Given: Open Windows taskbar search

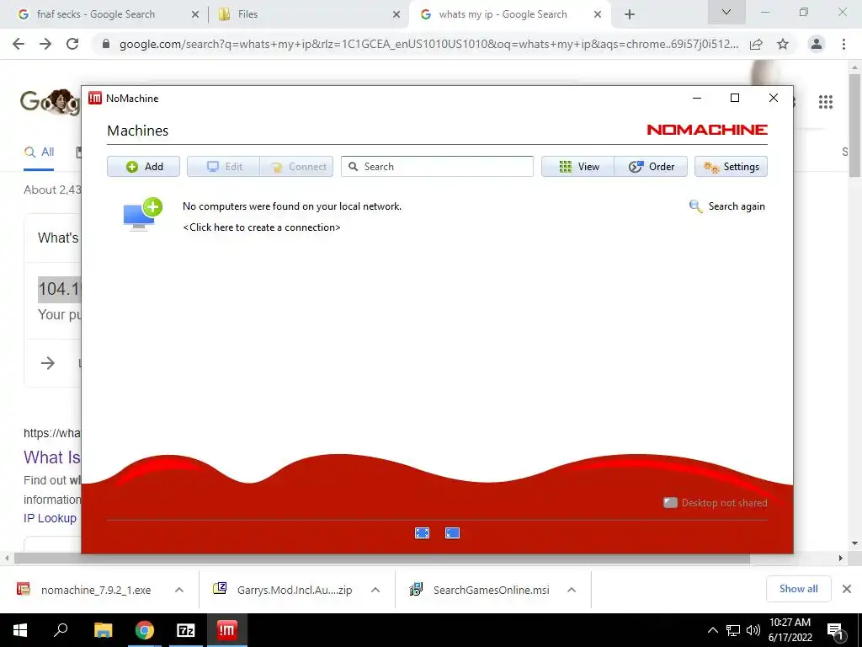Looking at the screenshot, I should pos(61,630).
